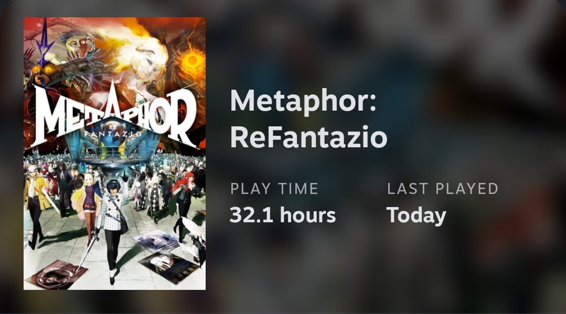This screenshot has height=314, width=566.
Task: Click the small "FANTAZIO" subtitle on the cover
Action: tap(113, 134)
